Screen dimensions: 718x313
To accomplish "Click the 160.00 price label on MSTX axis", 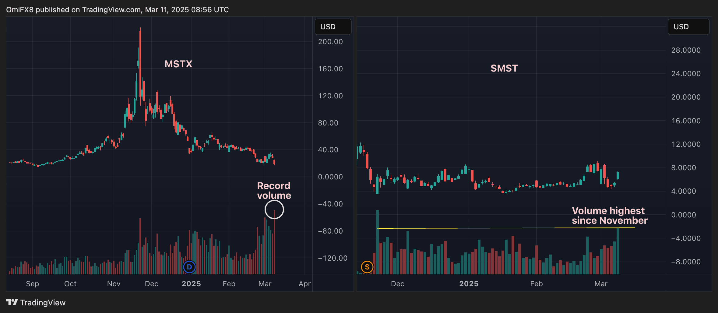I will [330, 69].
